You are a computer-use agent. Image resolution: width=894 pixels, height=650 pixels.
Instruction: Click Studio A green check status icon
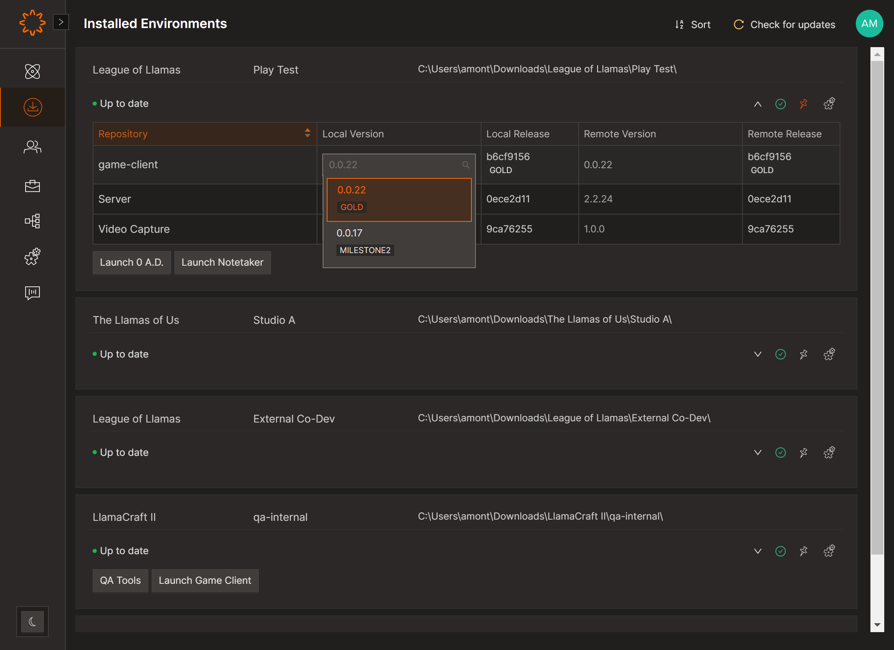point(781,354)
